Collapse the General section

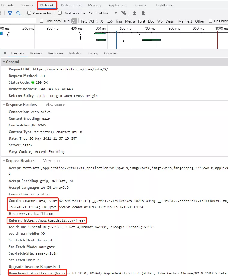[x=4, y=62]
